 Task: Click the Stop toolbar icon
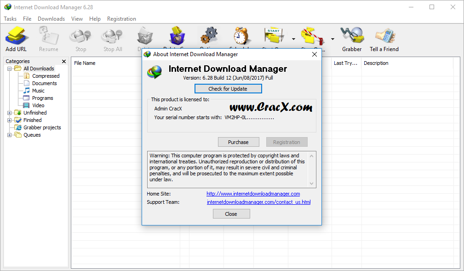click(x=80, y=36)
